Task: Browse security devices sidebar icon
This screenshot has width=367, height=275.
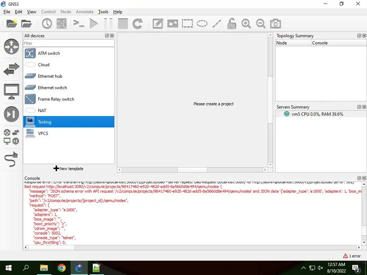Action: pos(11,114)
